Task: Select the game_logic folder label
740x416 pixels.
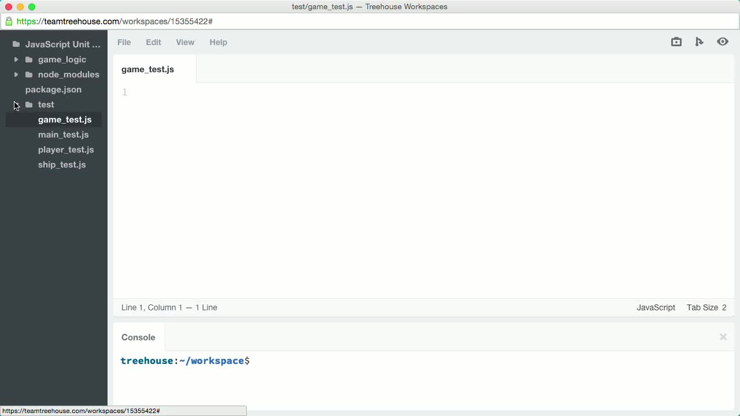Action: pos(62,60)
